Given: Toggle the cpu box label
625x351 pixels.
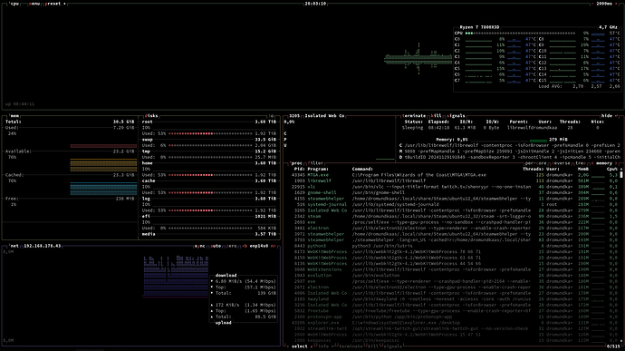Looking at the screenshot, I should coord(14,4).
